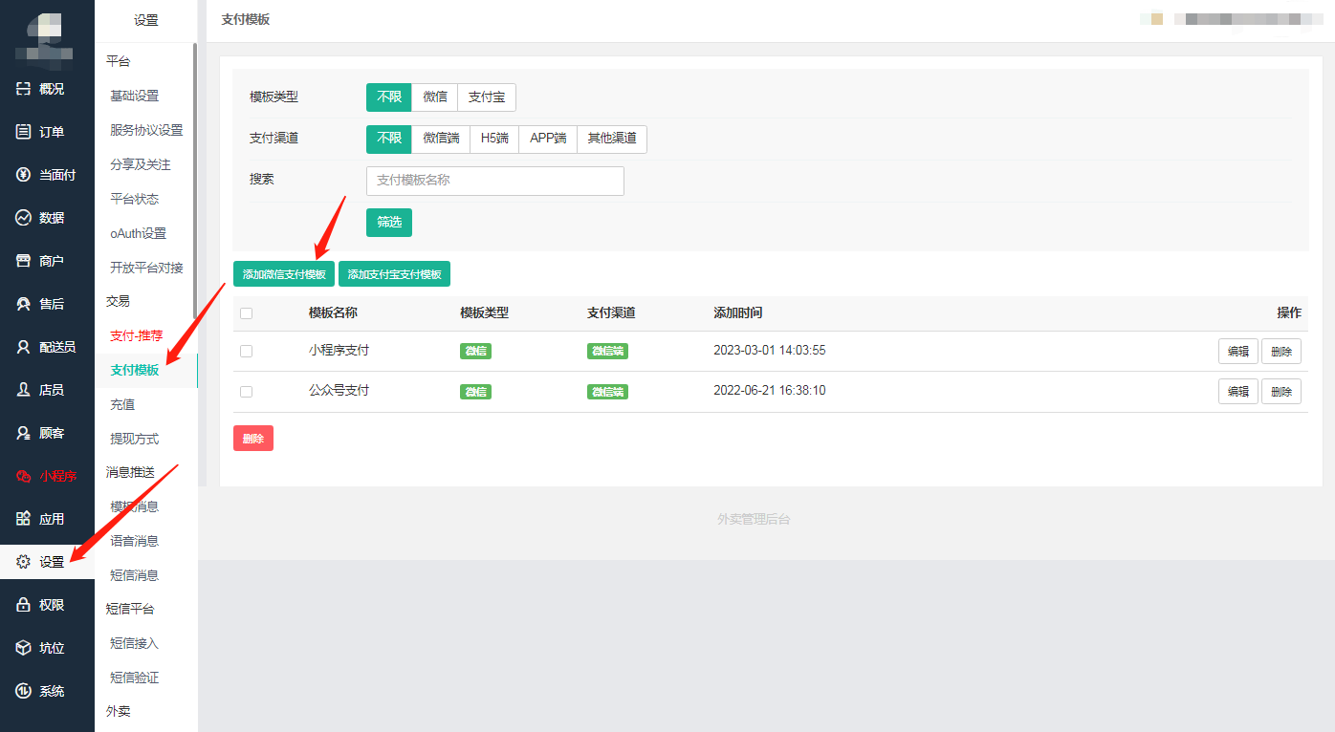This screenshot has height=732, width=1335.
Task: Click 添加支付宝支付模板 button
Action: tap(394, 274)
